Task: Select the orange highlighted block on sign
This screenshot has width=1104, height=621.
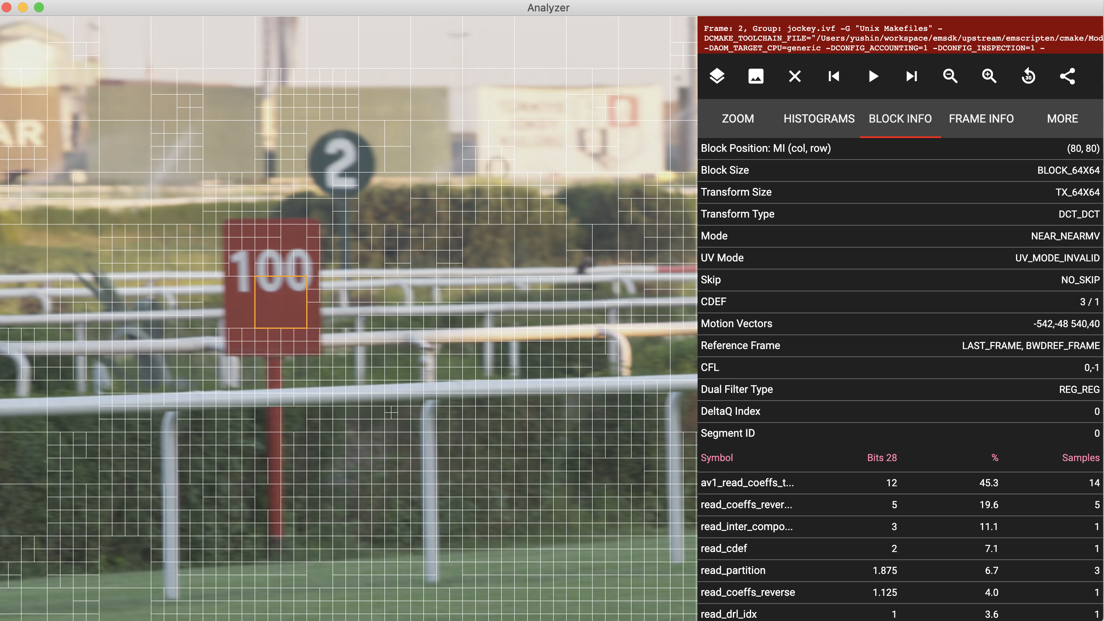Action: (x=281, y=302)
